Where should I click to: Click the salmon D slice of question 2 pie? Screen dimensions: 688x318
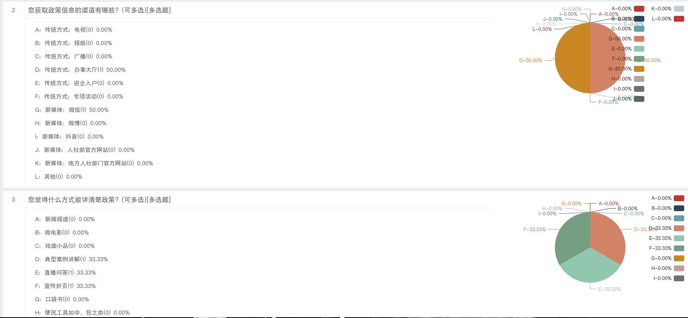click(607, 58)
